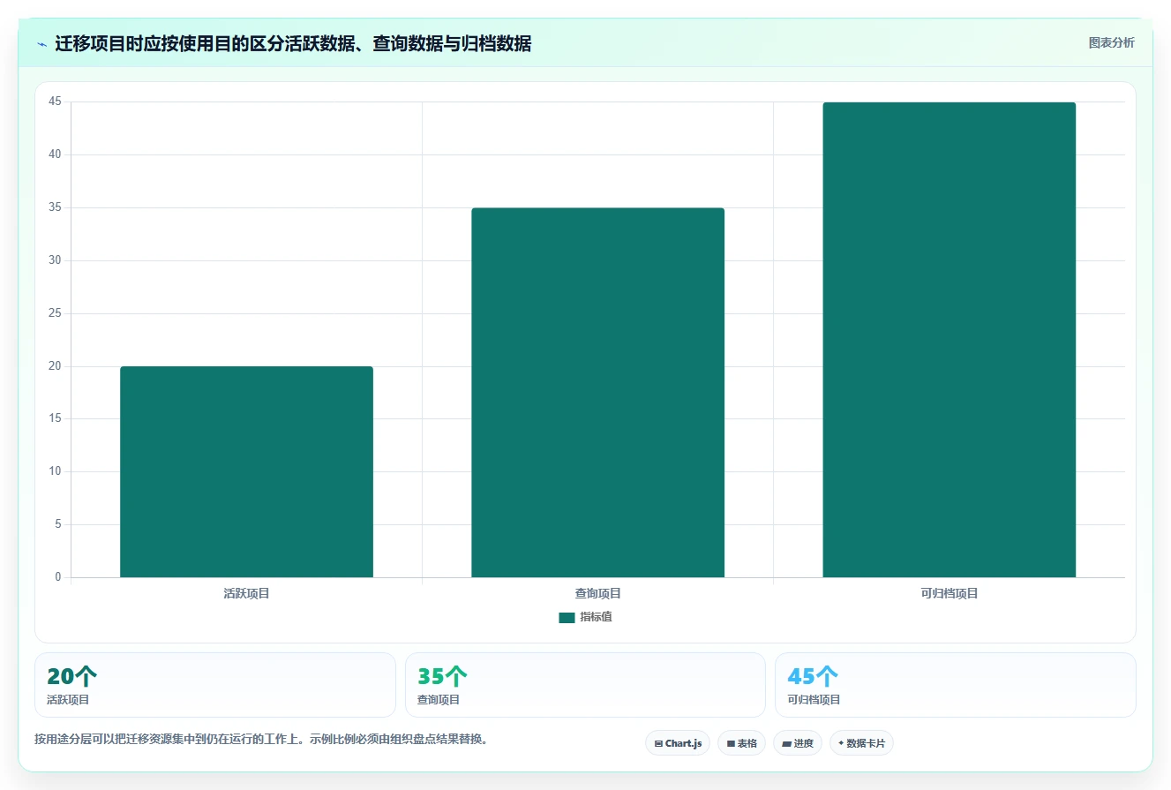
Task: Click the 35 y-axis tick label
Action: coord(55,207)
